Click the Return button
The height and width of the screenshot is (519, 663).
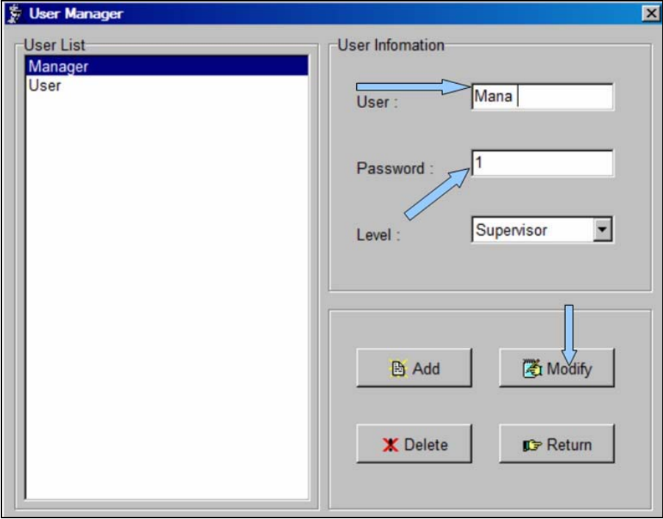[x=556, y=444]
